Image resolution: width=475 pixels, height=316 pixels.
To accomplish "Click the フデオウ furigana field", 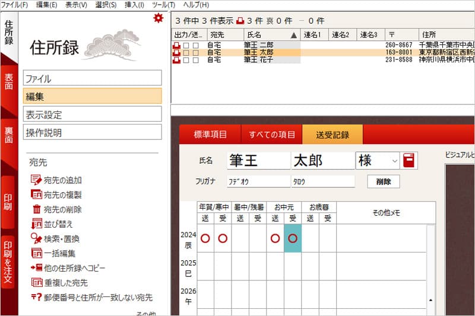I will point(259,181).
